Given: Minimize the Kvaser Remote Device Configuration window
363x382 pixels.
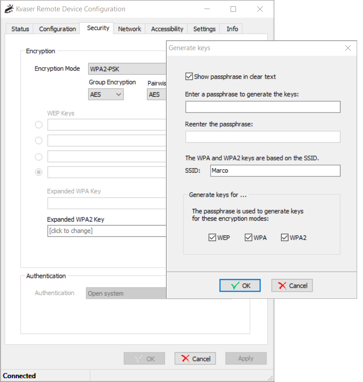Looking at the screenshot, I should (x=207, y=9).
